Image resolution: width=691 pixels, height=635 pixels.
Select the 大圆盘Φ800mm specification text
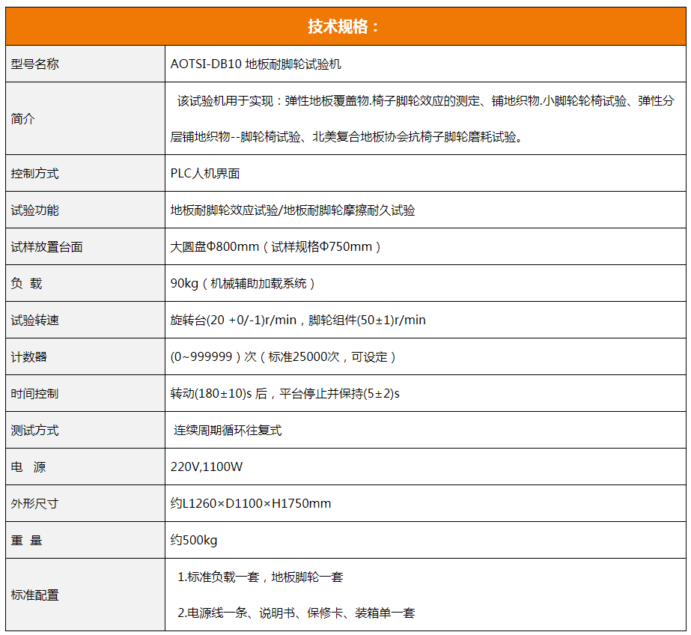(x=292, y=246)
